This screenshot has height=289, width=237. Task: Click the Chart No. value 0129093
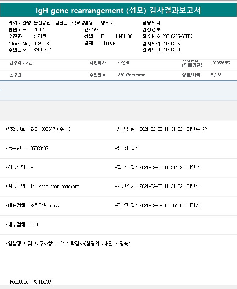point(41,44)
